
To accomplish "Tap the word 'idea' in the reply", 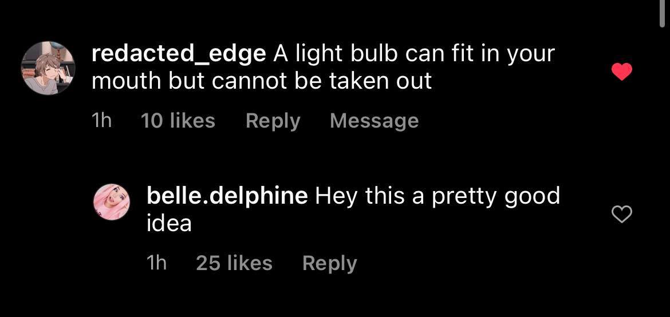I will pos(169,223).
